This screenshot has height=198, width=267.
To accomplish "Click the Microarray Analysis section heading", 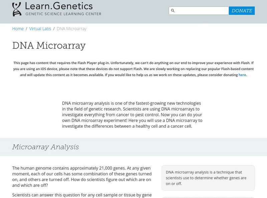I will (x=46, y=147).
